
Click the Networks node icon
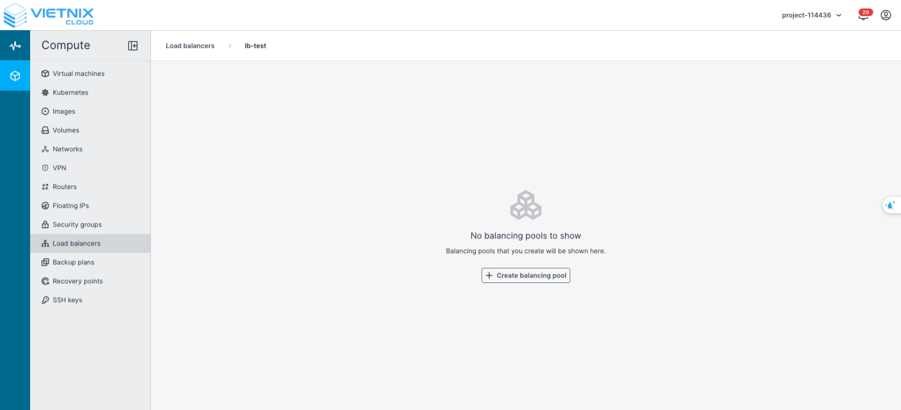coord(45,149)
